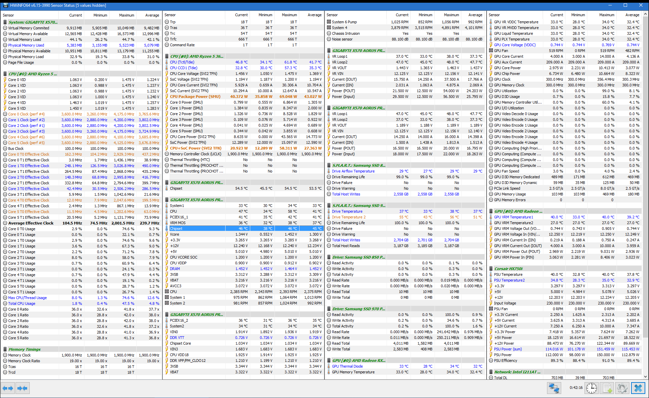
Task: Click round icon beside Total Host Reads
Action: tap(329, 246)
